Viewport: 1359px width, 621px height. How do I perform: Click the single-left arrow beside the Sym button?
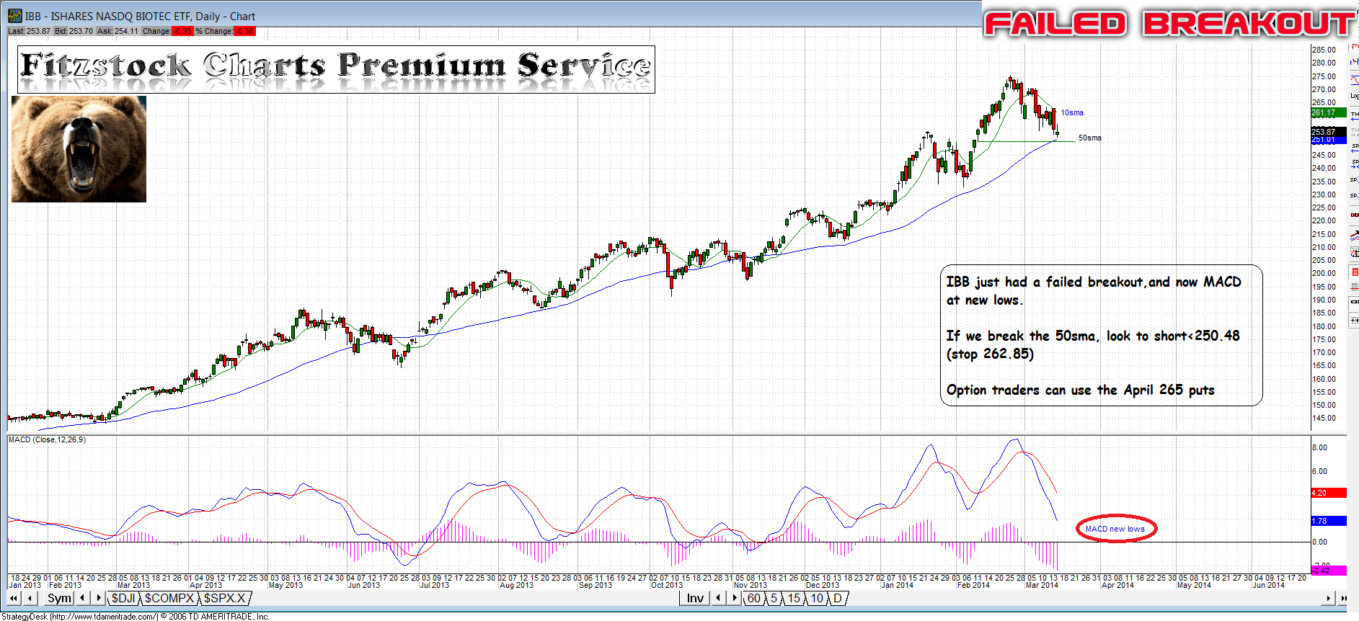click(x=30, y=598)
